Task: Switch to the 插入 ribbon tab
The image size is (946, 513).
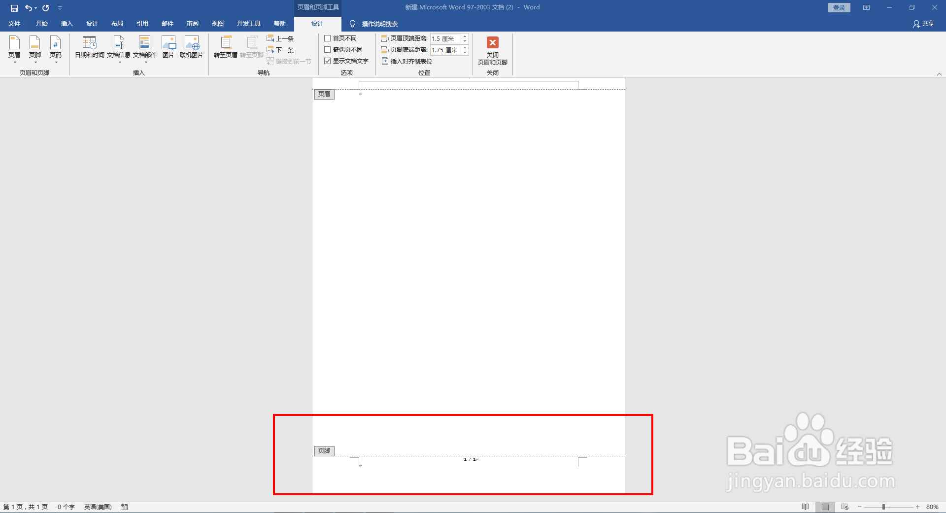Action: [67, 23]
